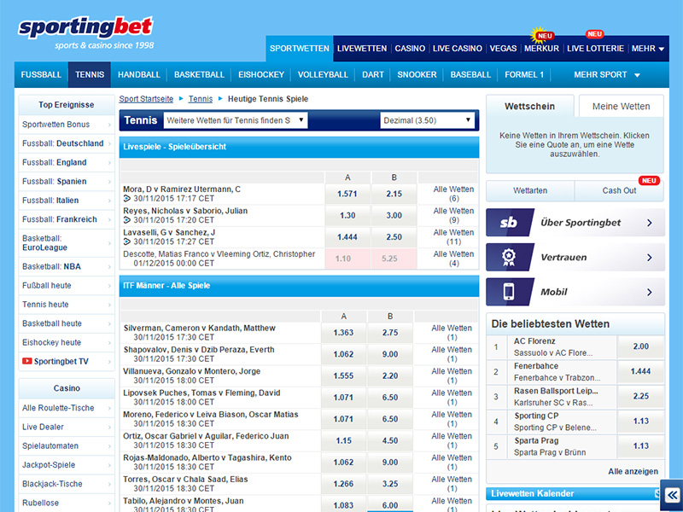Select EISHOCKEY in the sports bar
Image resolution: width=683 pixels, height=512 pixels.
pos(261,75)
